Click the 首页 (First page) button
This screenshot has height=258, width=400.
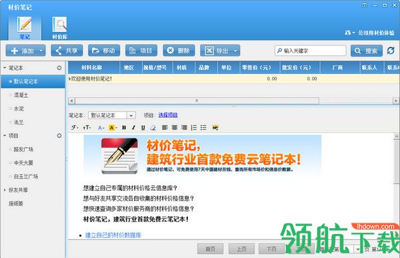[211, 249]
